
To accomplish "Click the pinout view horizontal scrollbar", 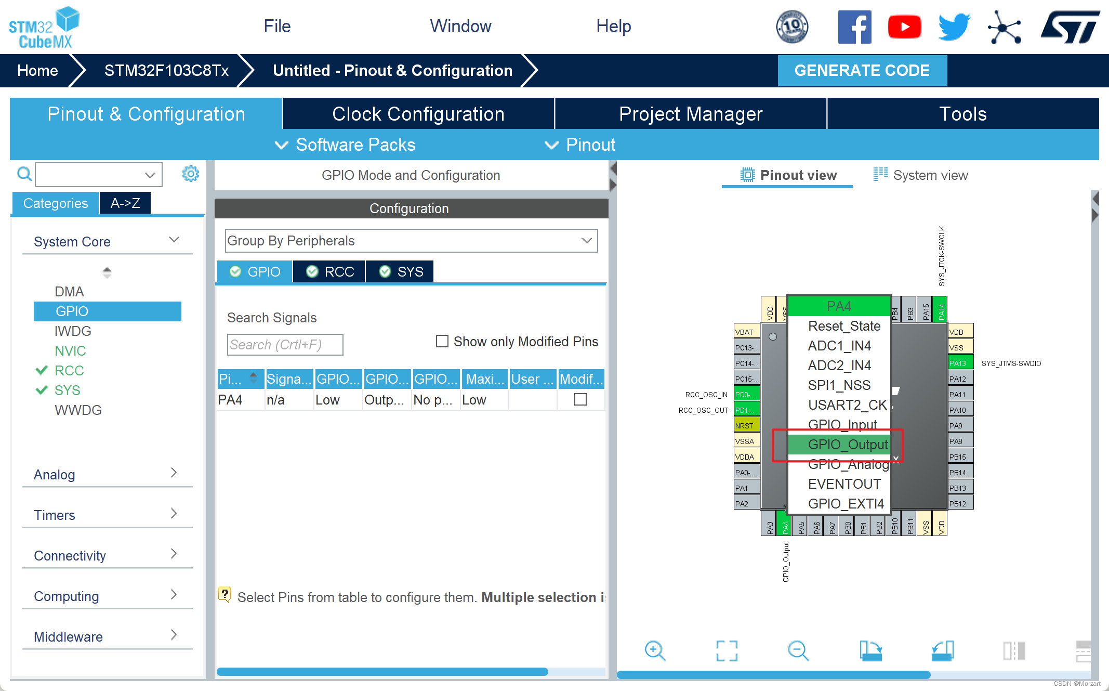I will pos(773,675).
